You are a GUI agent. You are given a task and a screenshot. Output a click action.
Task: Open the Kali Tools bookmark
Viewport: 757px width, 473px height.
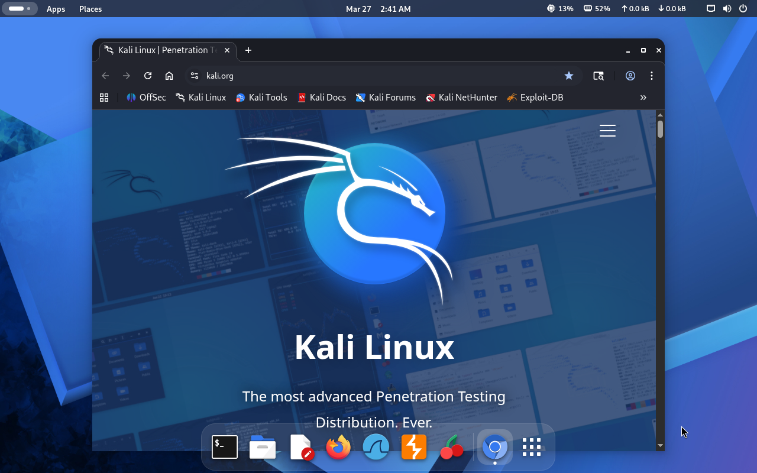tap(261, 98)
